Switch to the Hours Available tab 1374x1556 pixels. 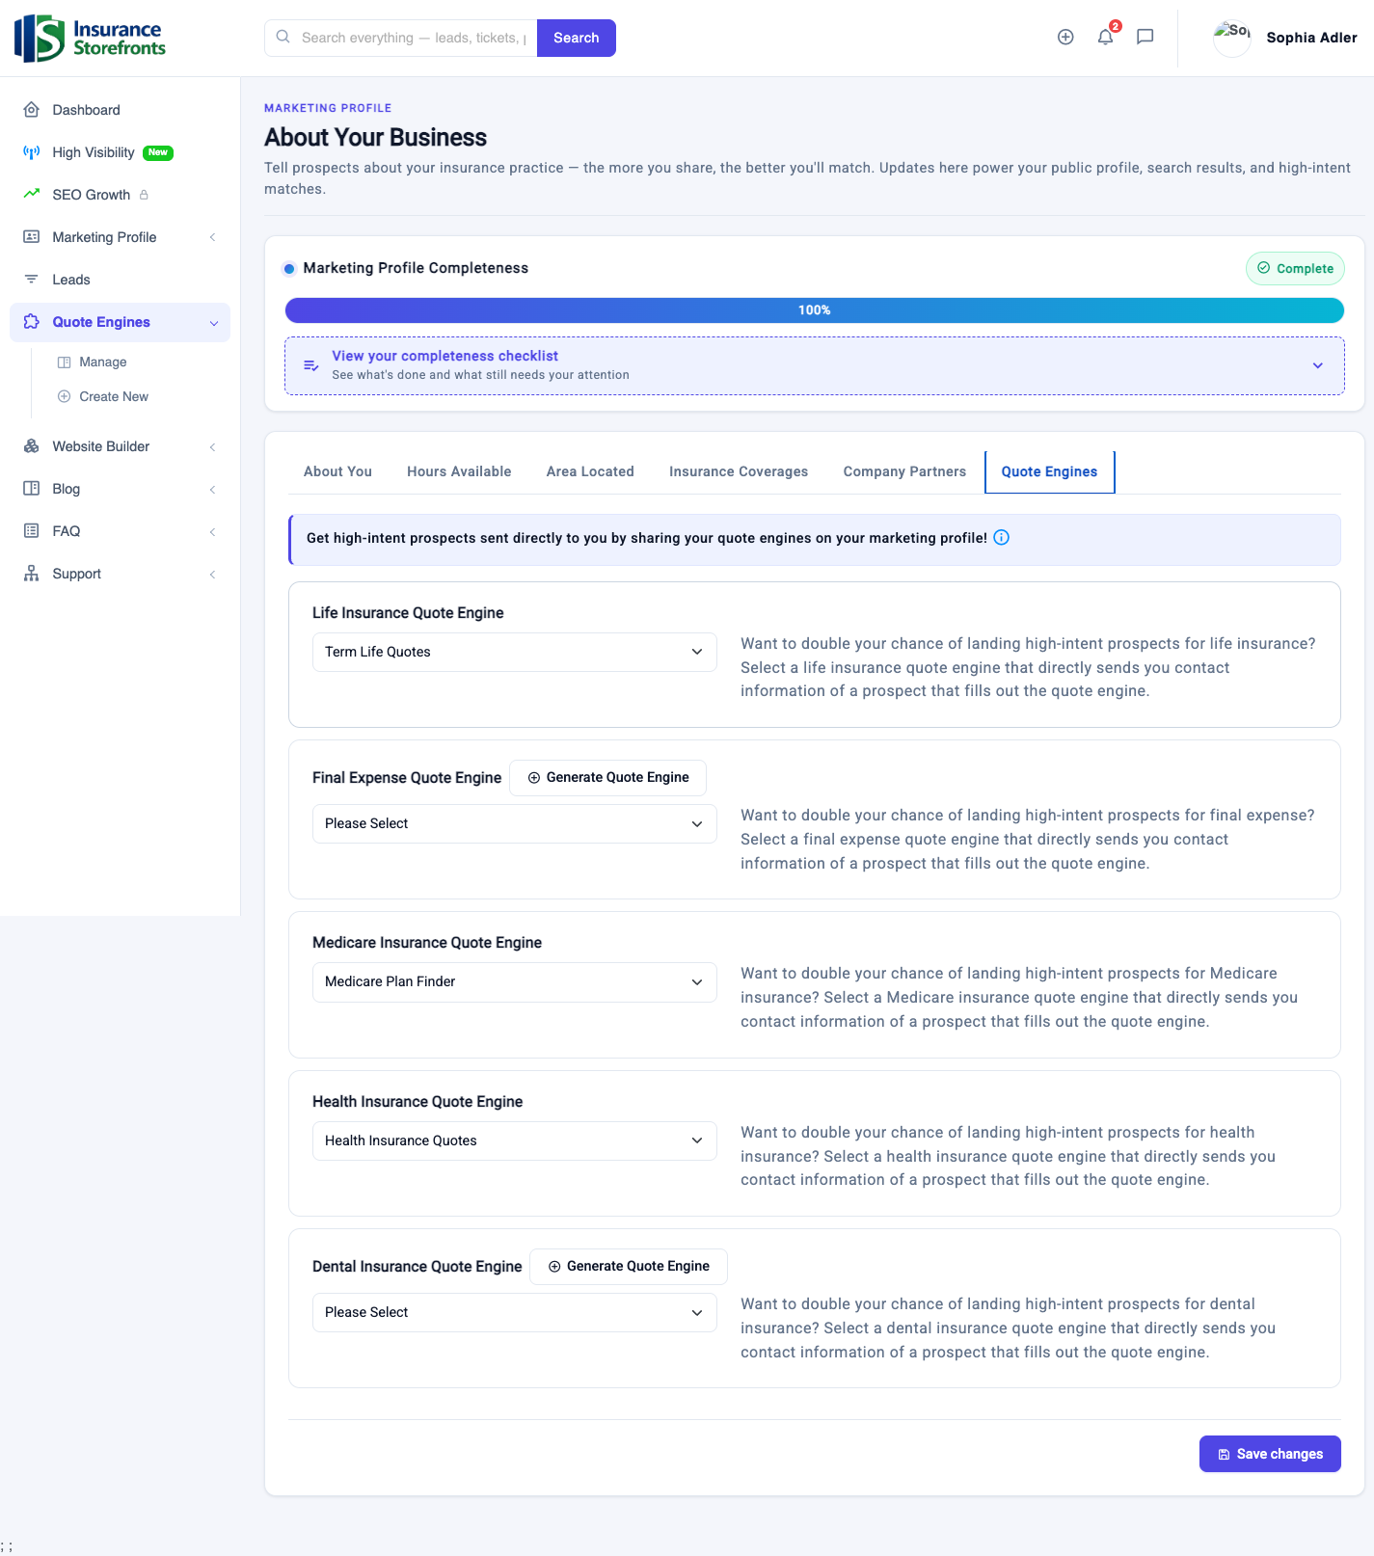(459, 471)
